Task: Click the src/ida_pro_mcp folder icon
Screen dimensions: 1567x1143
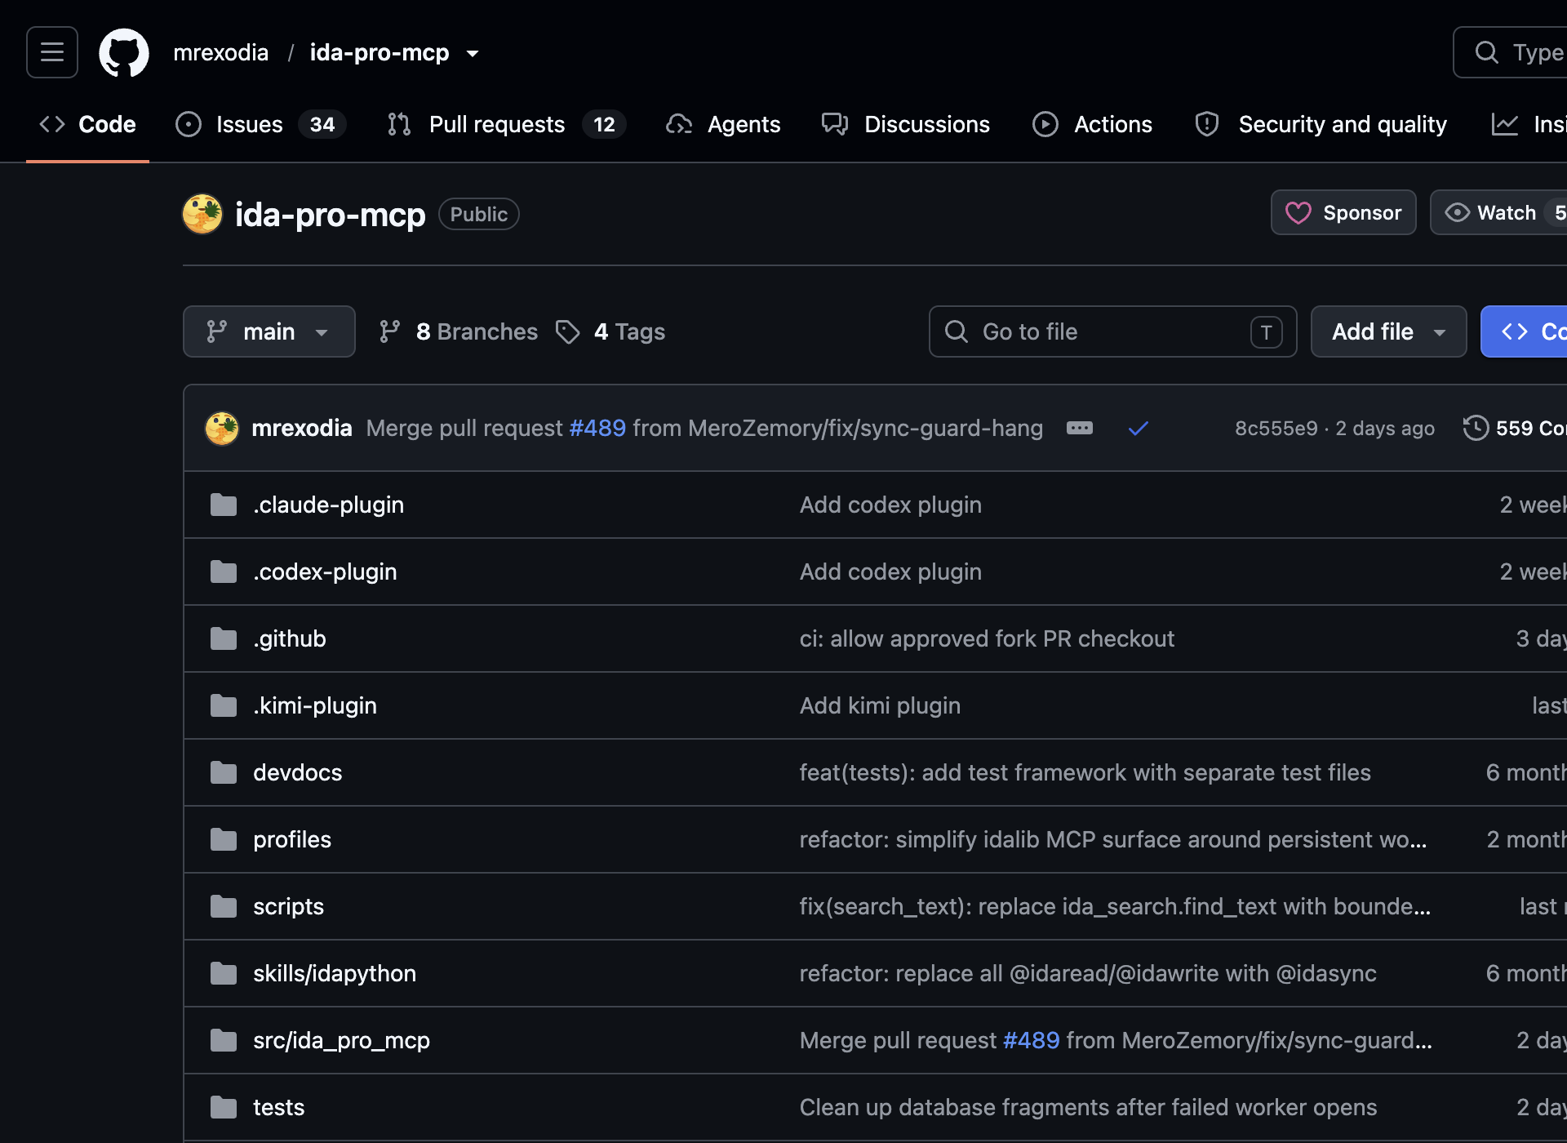Action: tap(224, 1040)
